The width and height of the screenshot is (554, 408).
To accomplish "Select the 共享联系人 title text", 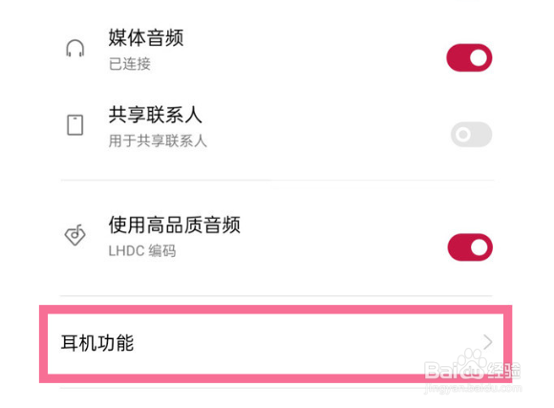I will tap(155, 115).
